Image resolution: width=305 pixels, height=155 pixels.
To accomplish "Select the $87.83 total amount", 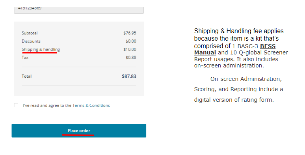I will (x=129, y=76).
